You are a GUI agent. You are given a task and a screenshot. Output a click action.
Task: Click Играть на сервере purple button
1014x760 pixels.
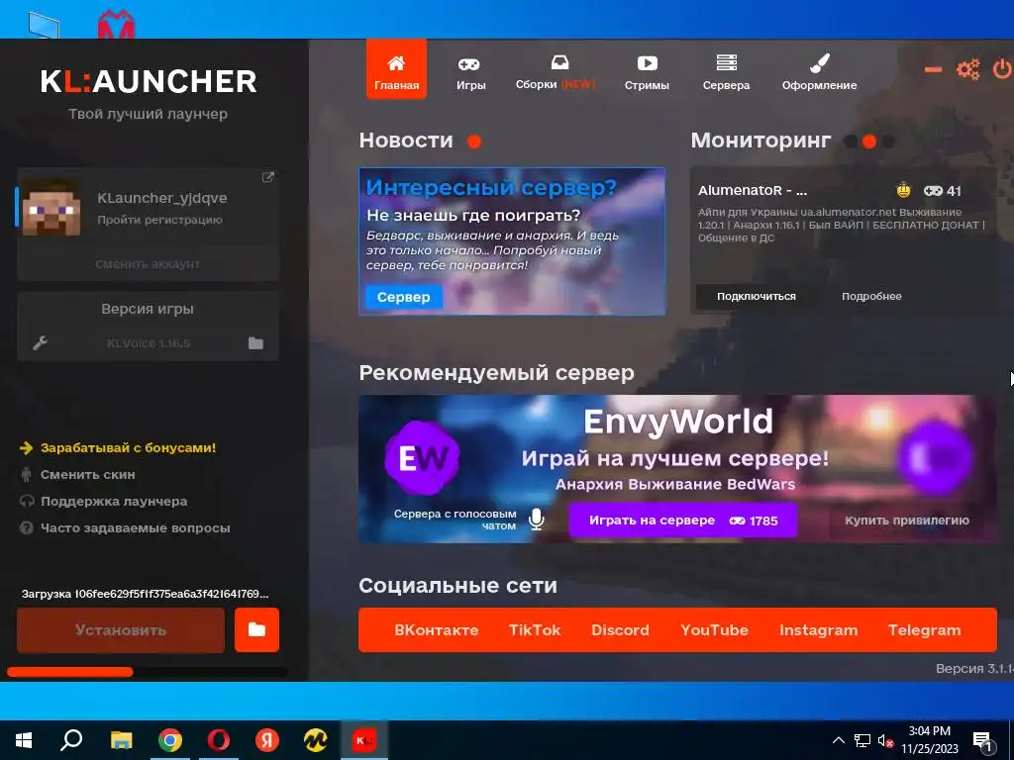click(683, 521)
